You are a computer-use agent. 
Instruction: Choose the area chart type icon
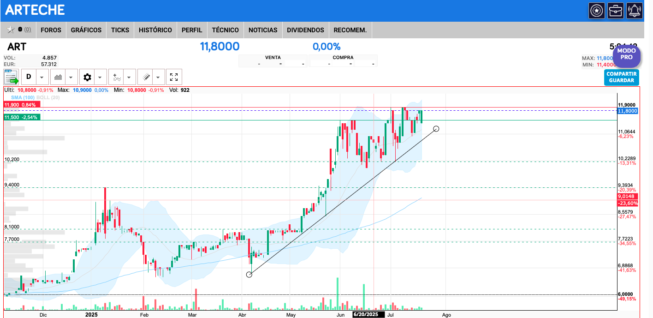58,77
